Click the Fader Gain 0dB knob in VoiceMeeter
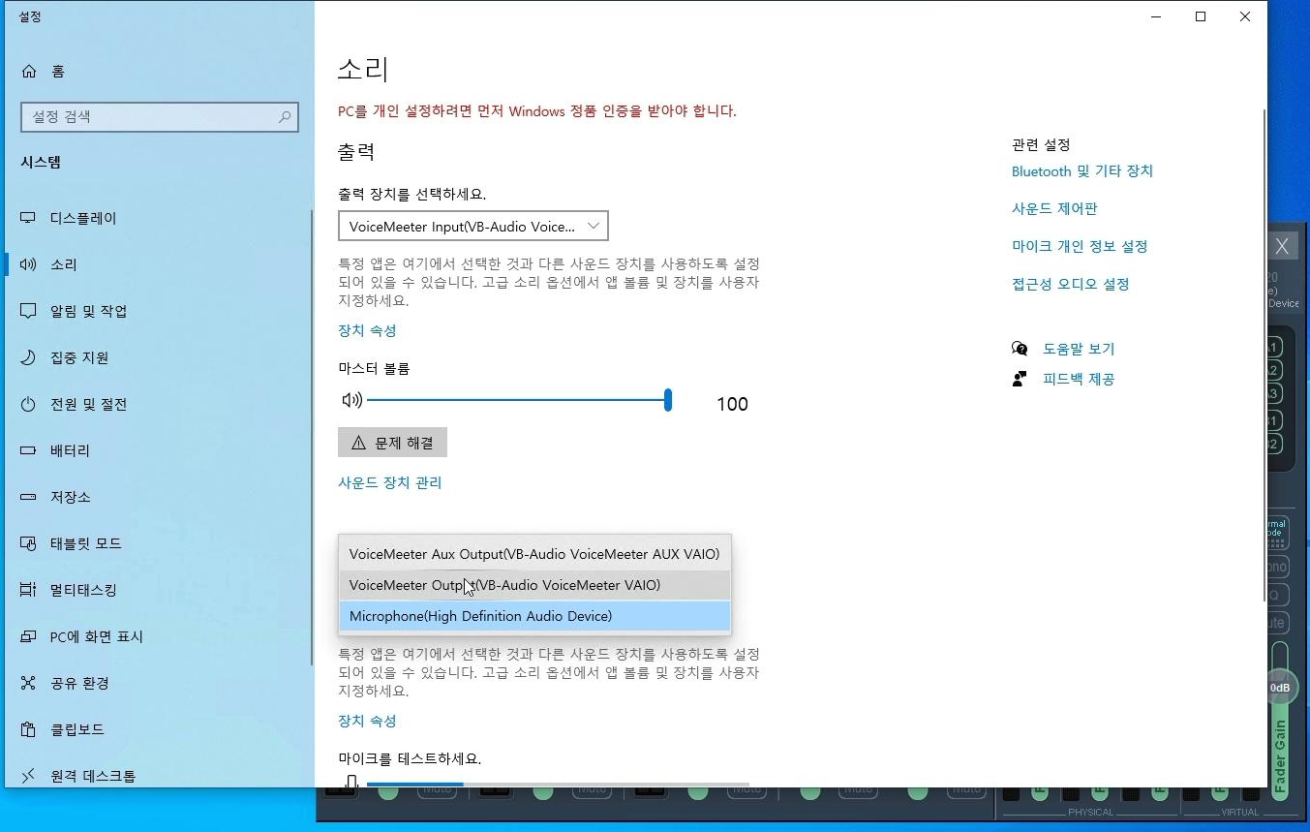The width and height of the screenshot is (1310, 832). (x=1280, y=688)
